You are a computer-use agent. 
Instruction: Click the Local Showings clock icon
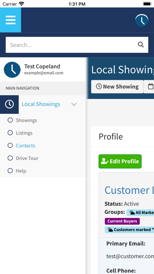click(x=9, y=104)
